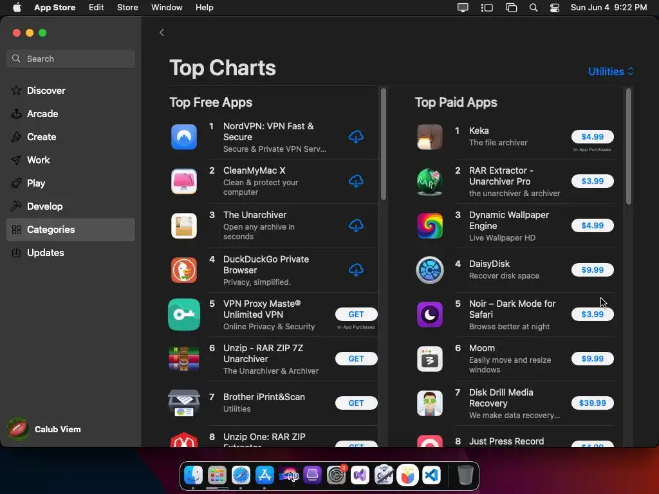Image resolution: width=659 pixels, height=494 pixels.
Task: Redownload CleanMyMac X via cloud icon
Action: coord(356,181)
